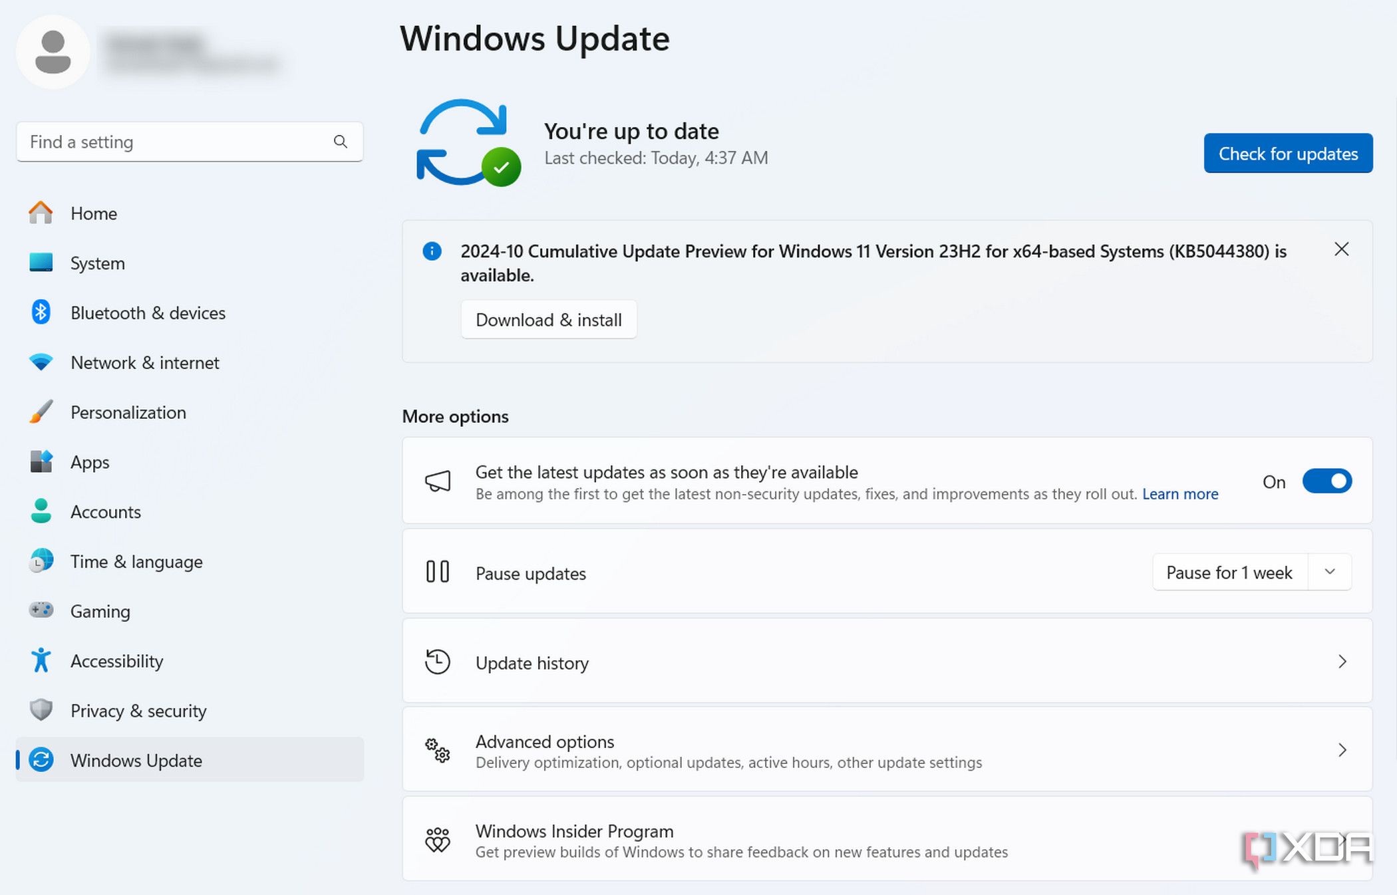Viewport: 1397px width, 895px height.
Task: Go to the System settings page
Action: [97, 263]
